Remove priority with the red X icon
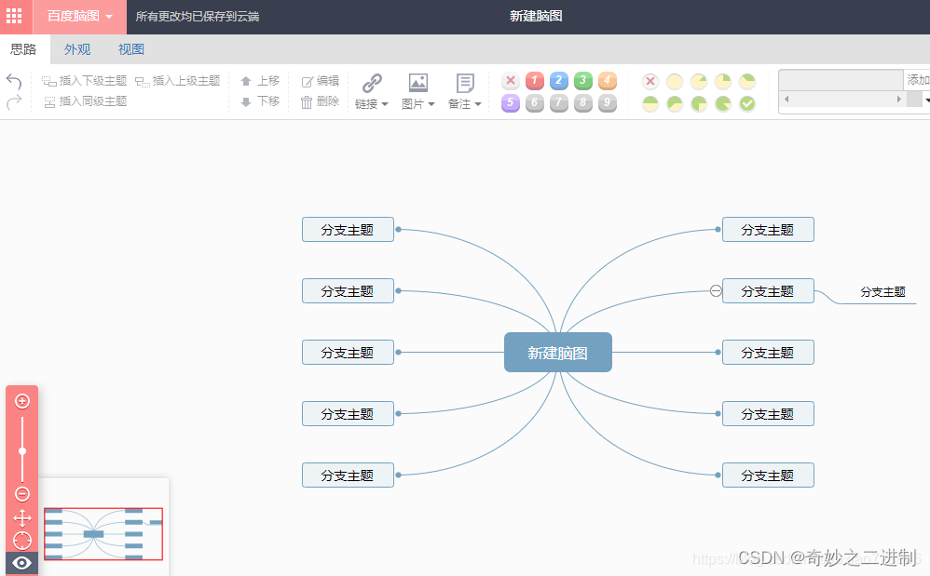 510,81
